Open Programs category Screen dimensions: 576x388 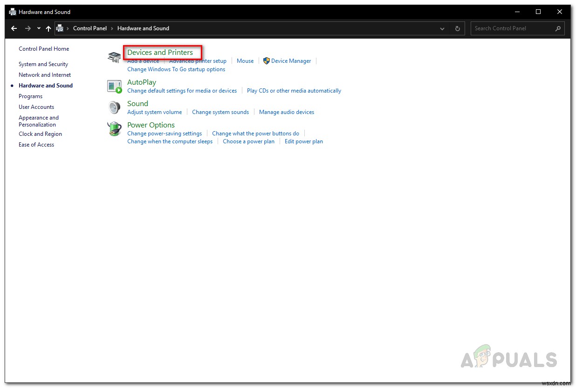30,96
